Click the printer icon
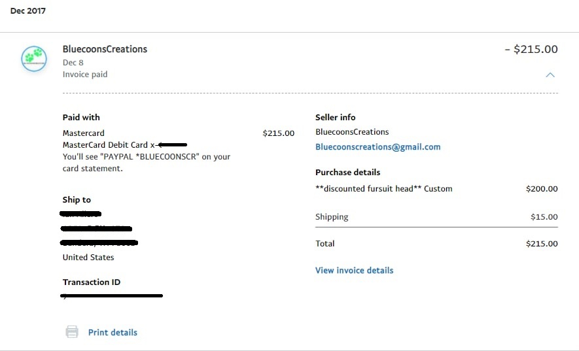Viewport: 579px width, 351px height. pos(72,332)
